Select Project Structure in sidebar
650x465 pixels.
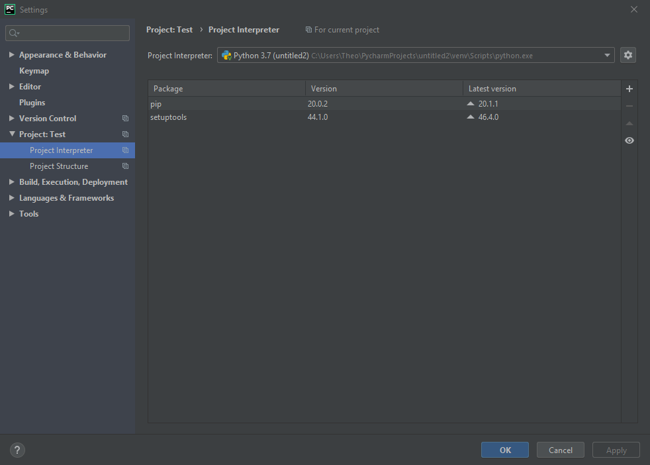click(x=68, y=166)
